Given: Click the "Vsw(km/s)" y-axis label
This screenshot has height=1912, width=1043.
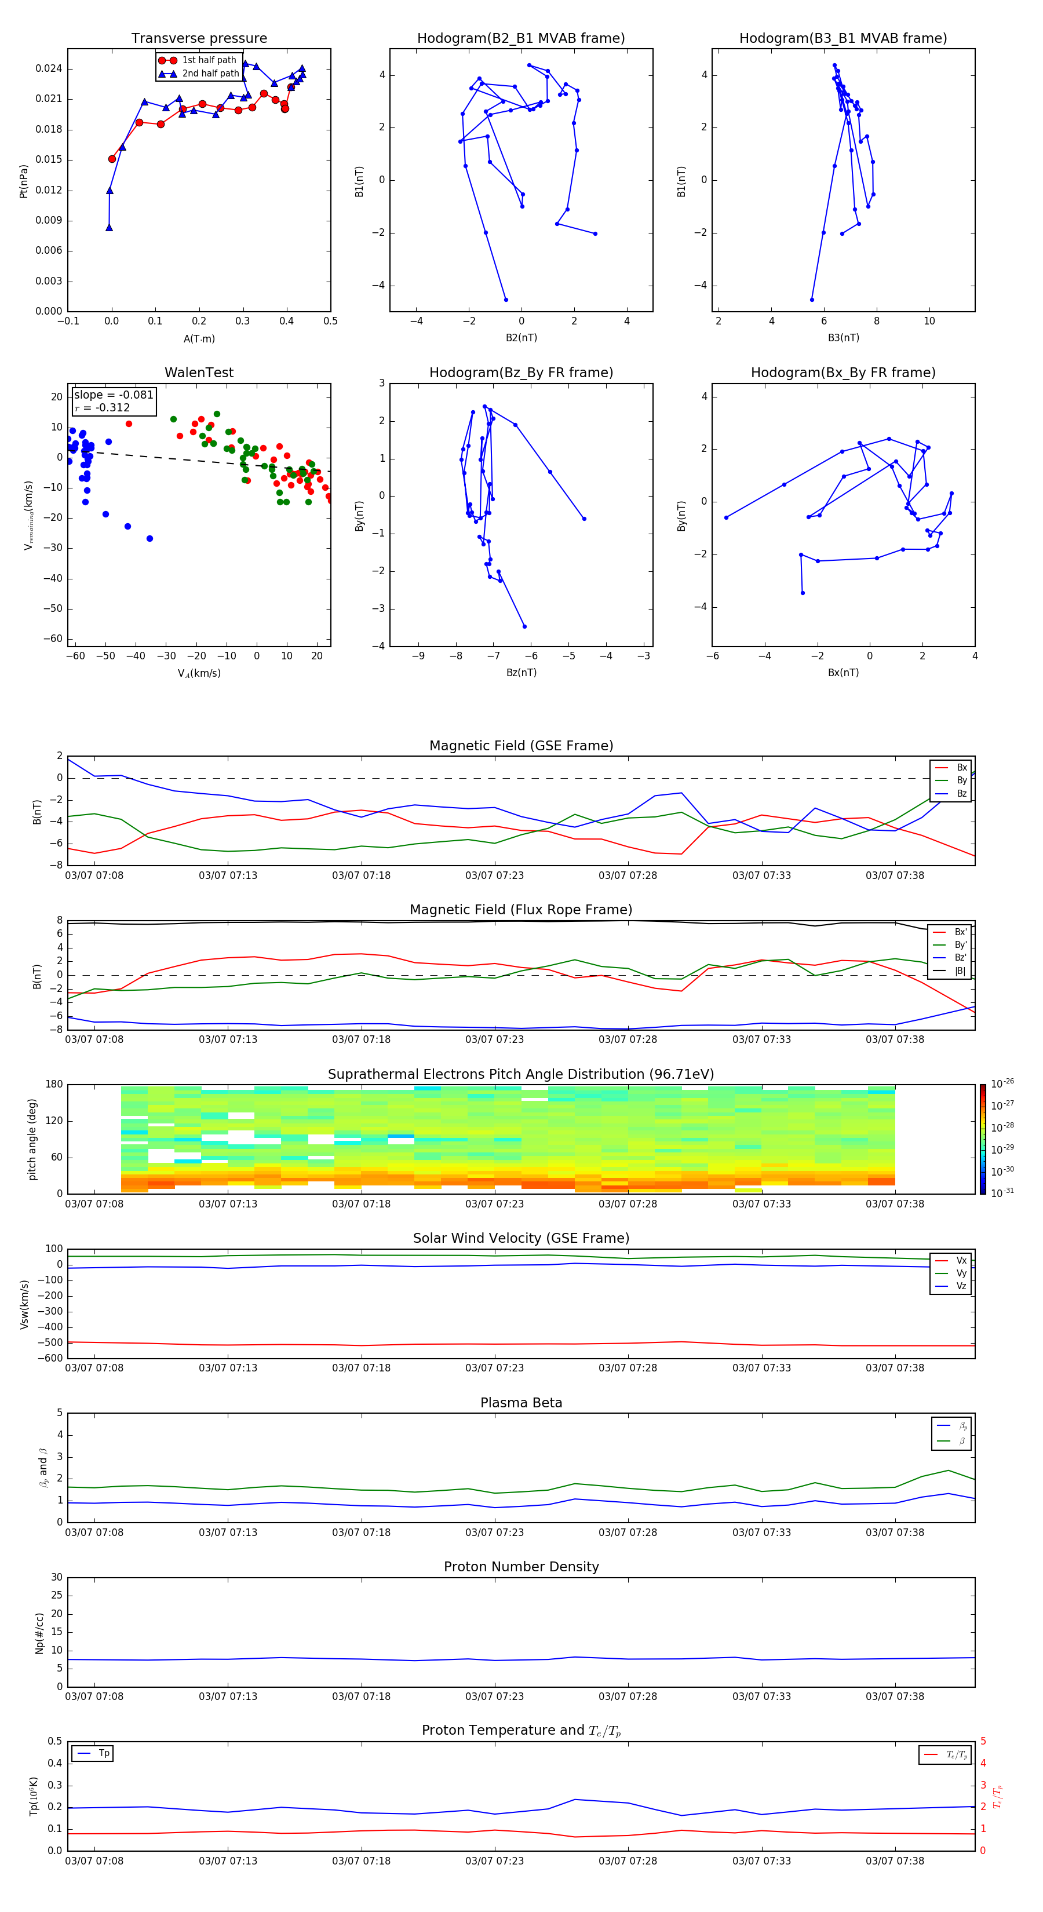Looking at the screenshot, I should click(24, 1304).
